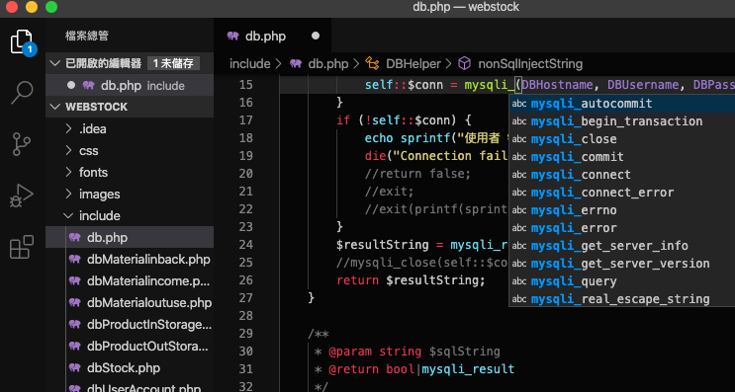Choose mysqli_connect suggestion

coord(622,175)
